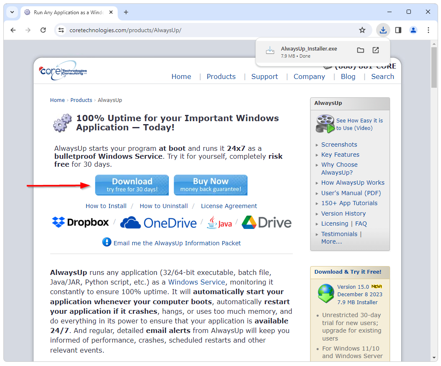The height and width of the screenshot is (366, 441).
Task: Open the User's Manual (PDF) link
Action: (351, 193)
